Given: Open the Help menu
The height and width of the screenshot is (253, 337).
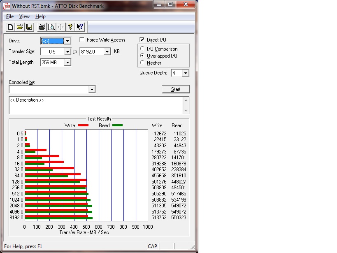Looking at the screenshot, I should click(x=40, y=16).
